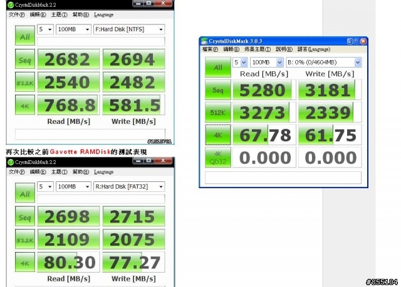401x287 pixels.
Task: Click All button in CrystalDiskMark 3.0.3 window
Action: click(218, 67)
